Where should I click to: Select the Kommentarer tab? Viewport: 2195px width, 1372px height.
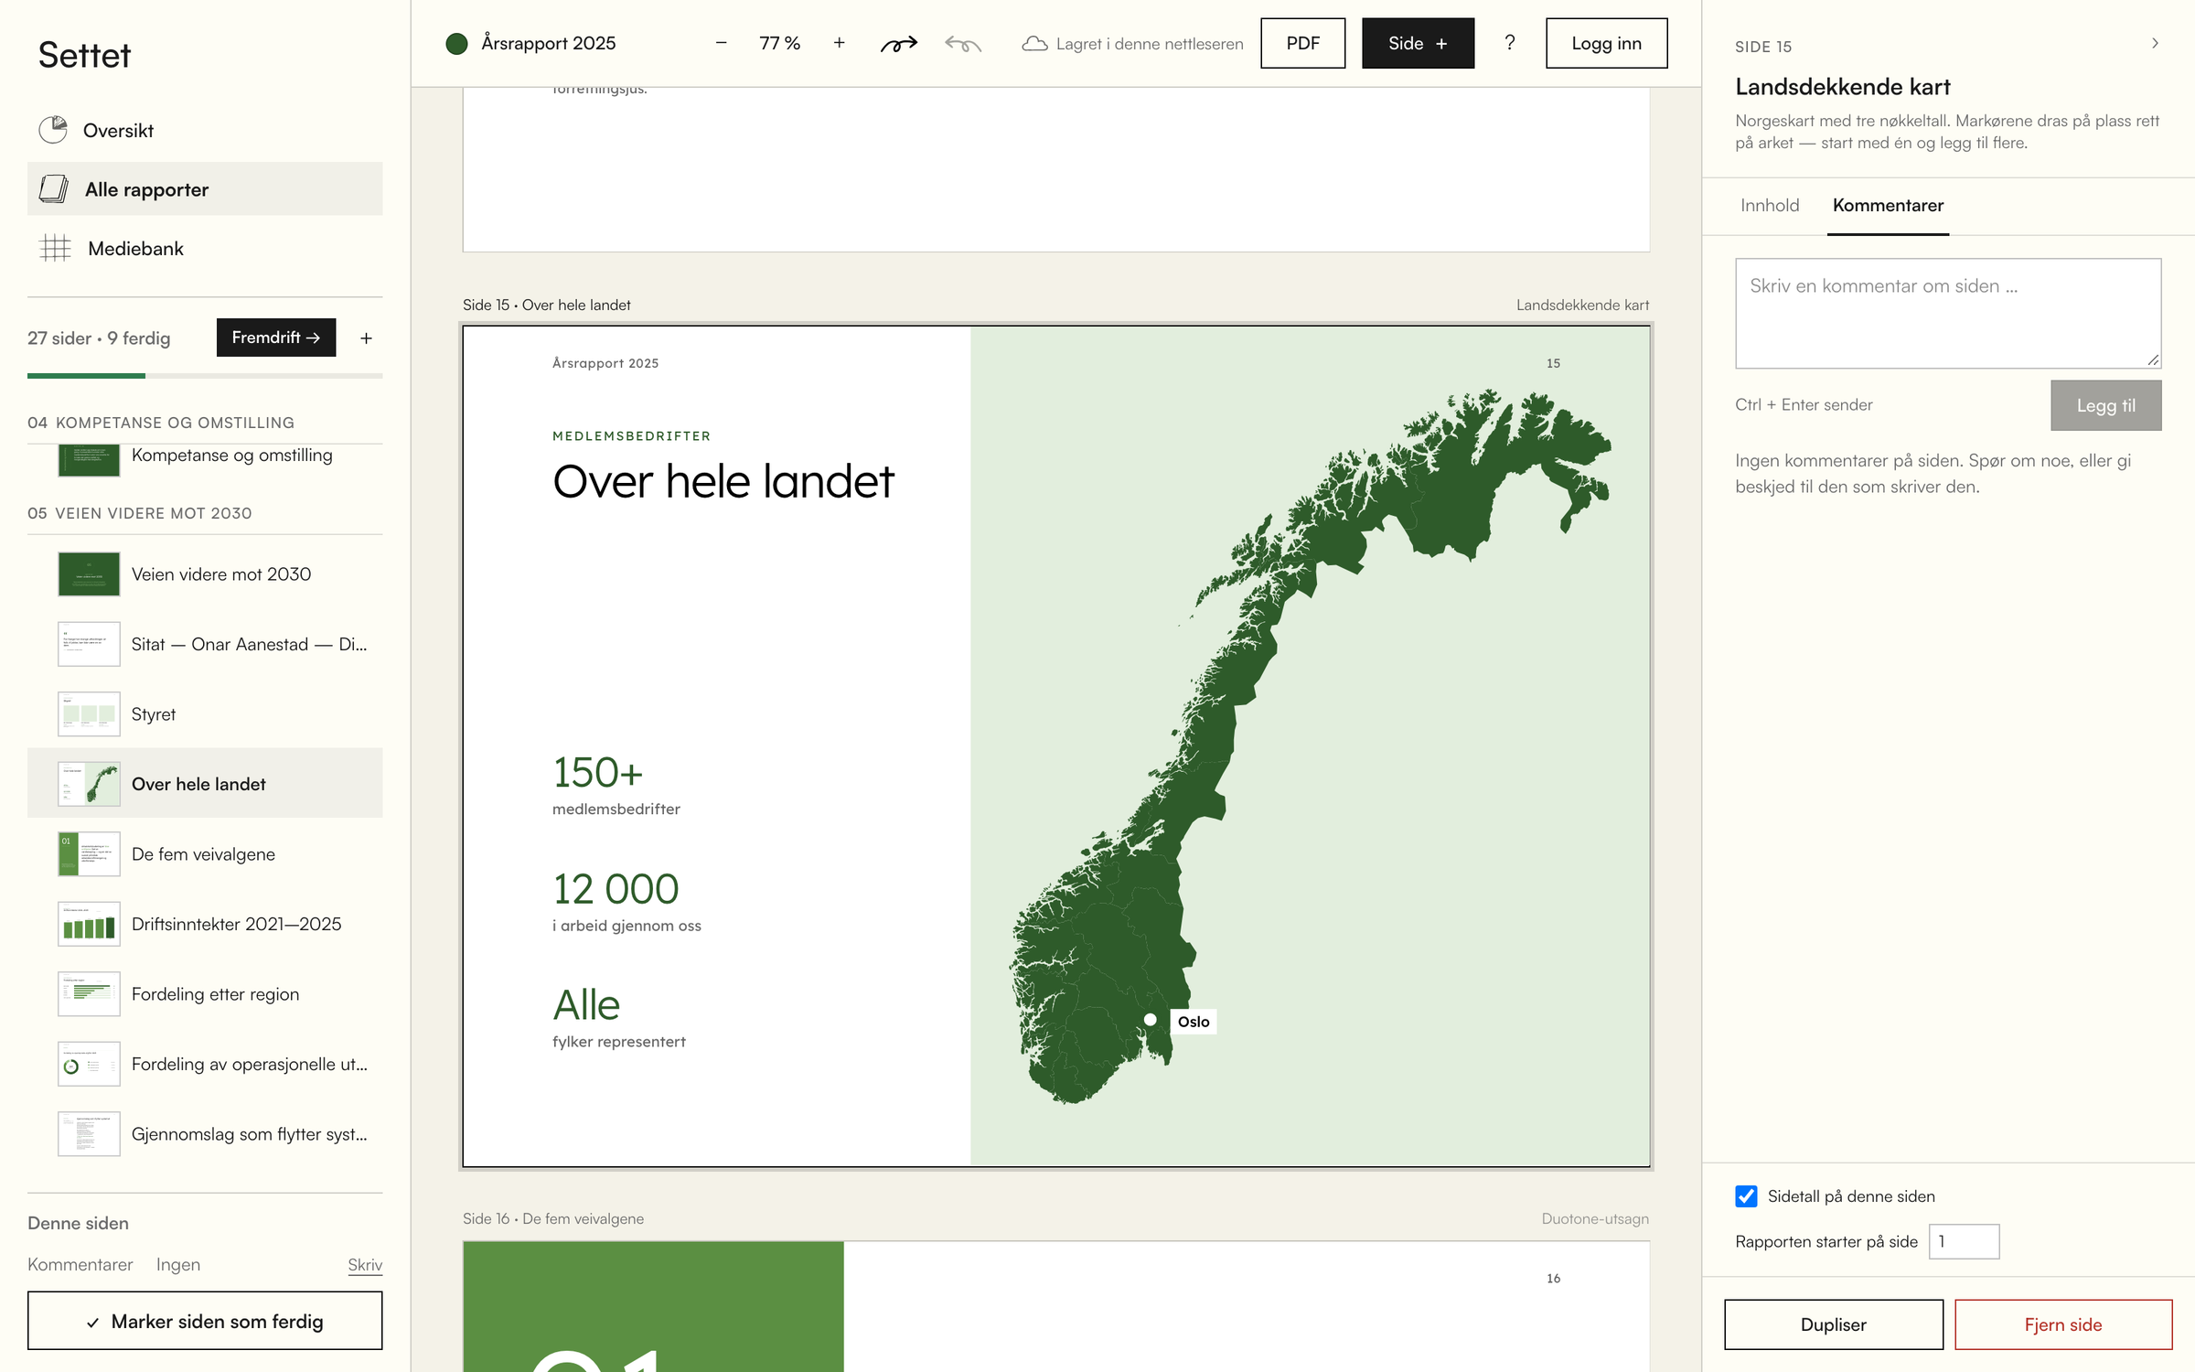(x=1888, y=206)
